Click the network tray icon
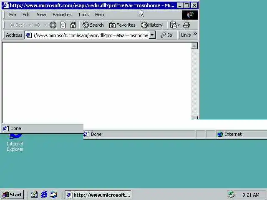Viewport: 267px width, 200px height. point(232,195)
